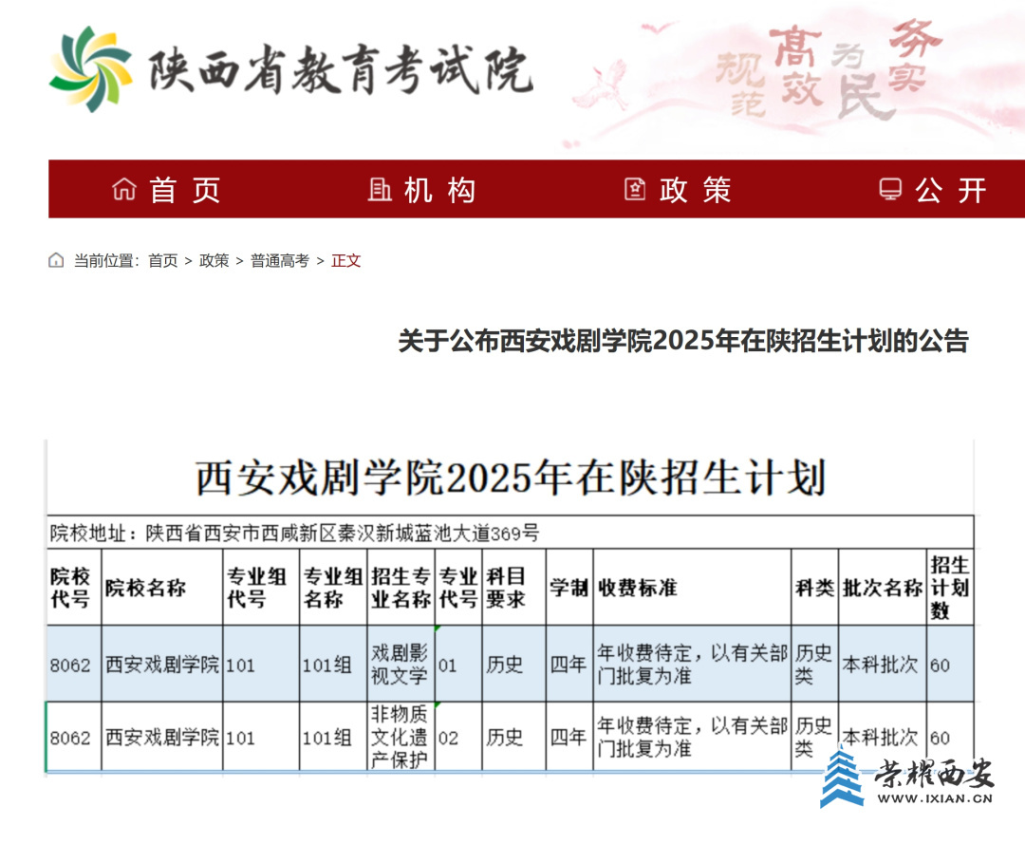This screenshot has height=844, width=1025.
Task: Click the 院校地址 line with 蓝池大道369号
Action: pos(295,534)
